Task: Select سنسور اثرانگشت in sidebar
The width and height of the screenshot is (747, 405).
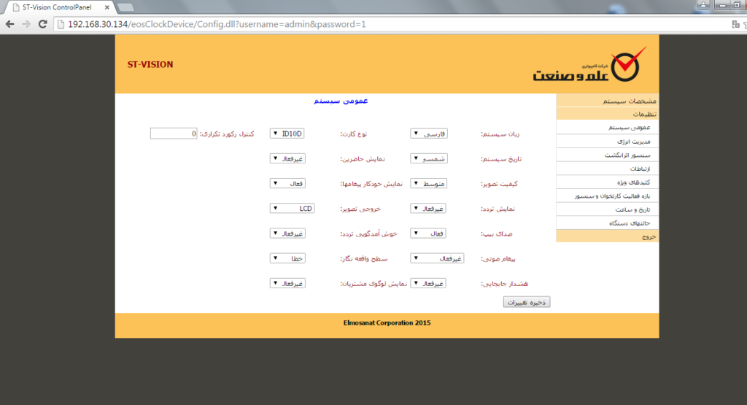Action: [x=607, y=155]
